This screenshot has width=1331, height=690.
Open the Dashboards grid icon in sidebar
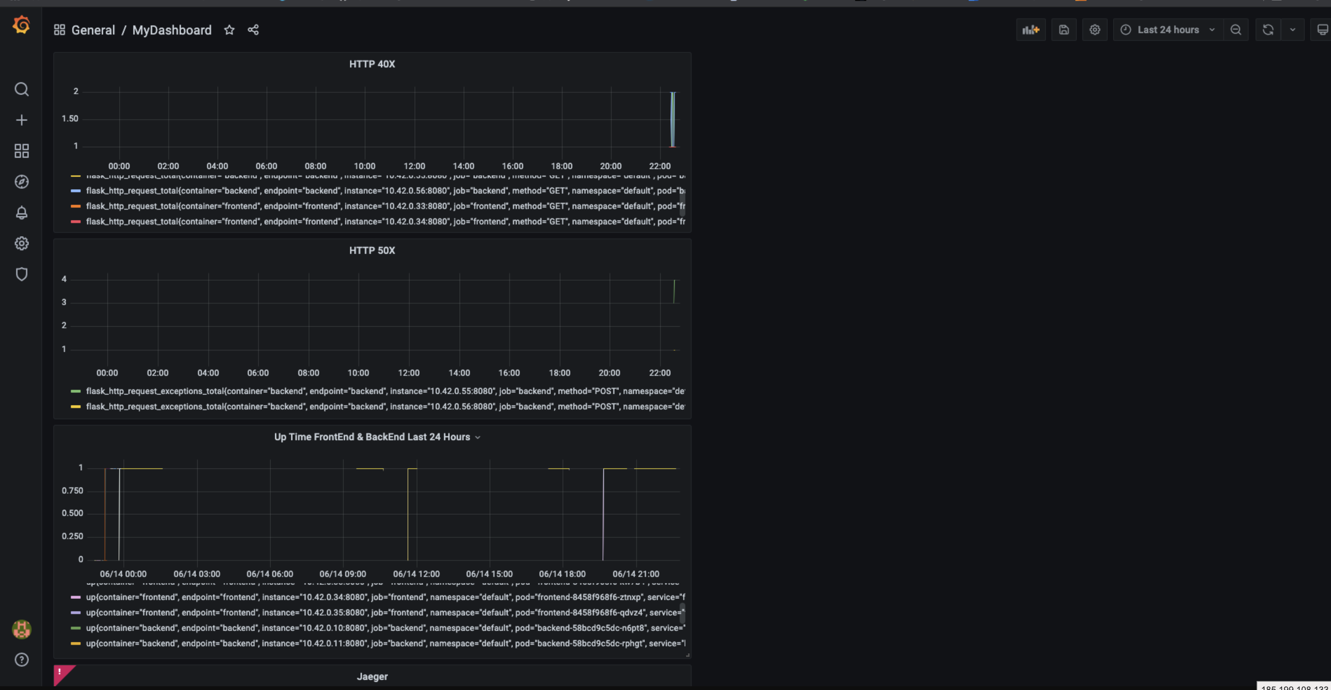[21, 151]
